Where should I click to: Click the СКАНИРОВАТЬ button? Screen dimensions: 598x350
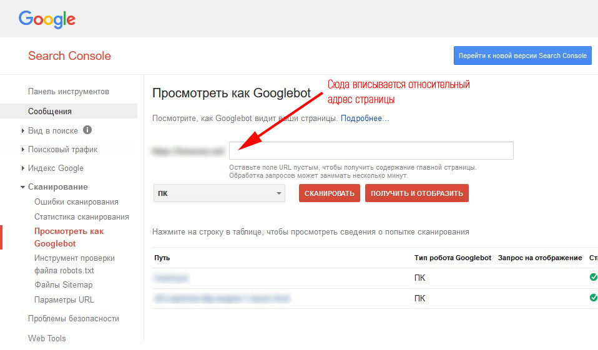(330, 193)
